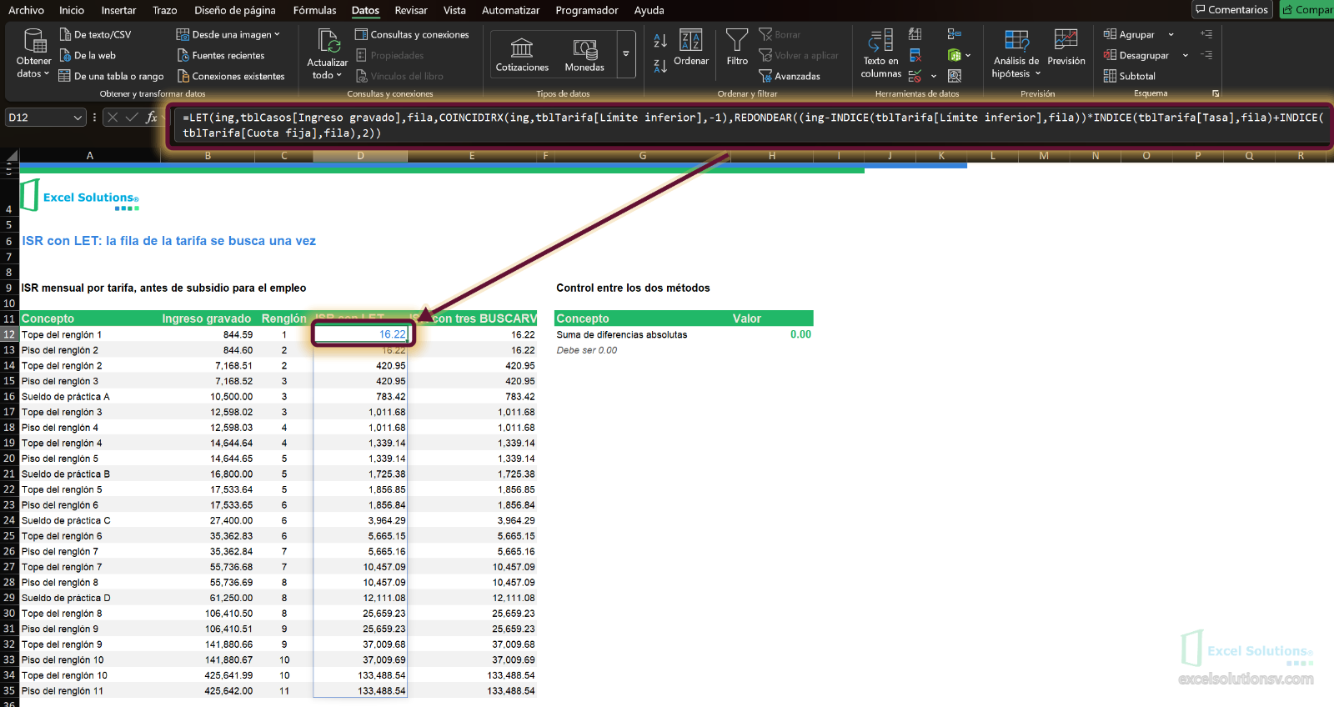This screenshot has height=707, width=1334.
Task: Launch Texto en columnas wizard
Action: [881, 53]
